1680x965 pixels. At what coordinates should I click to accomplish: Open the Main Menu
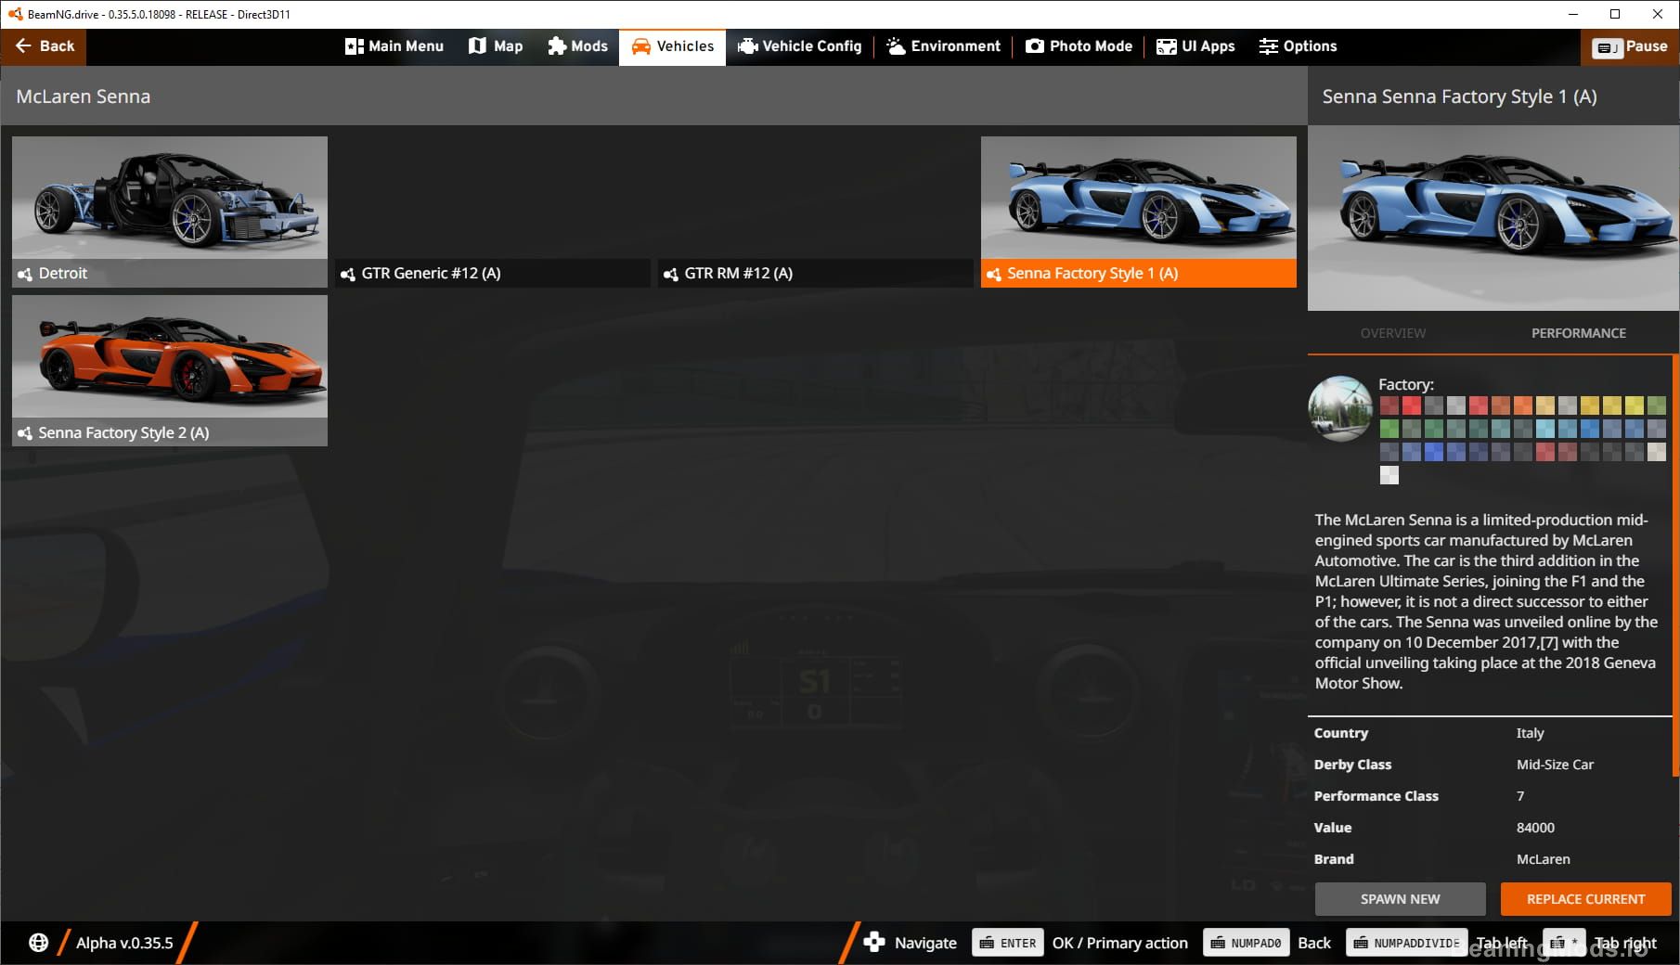[x=394, y=46]
